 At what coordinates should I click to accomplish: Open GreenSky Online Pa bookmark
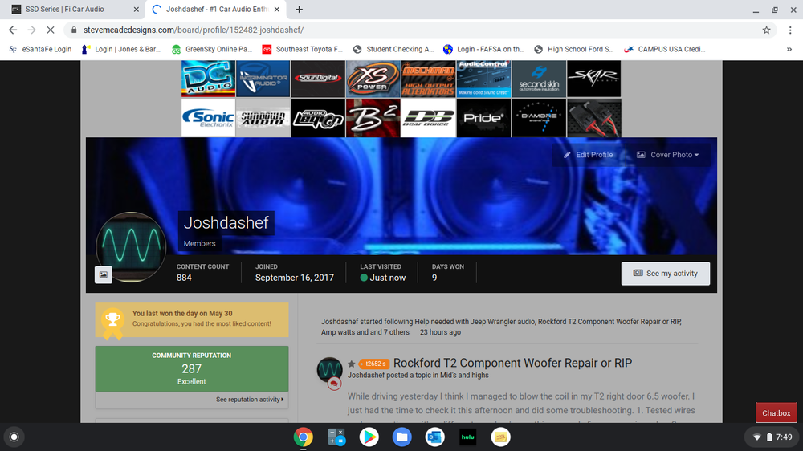click(212, 49)
